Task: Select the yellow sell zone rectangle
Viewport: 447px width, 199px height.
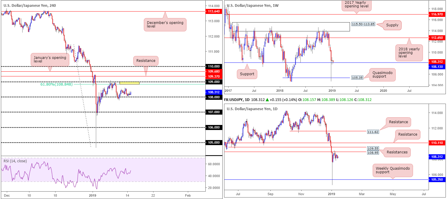Action: [x=129, y=83]
